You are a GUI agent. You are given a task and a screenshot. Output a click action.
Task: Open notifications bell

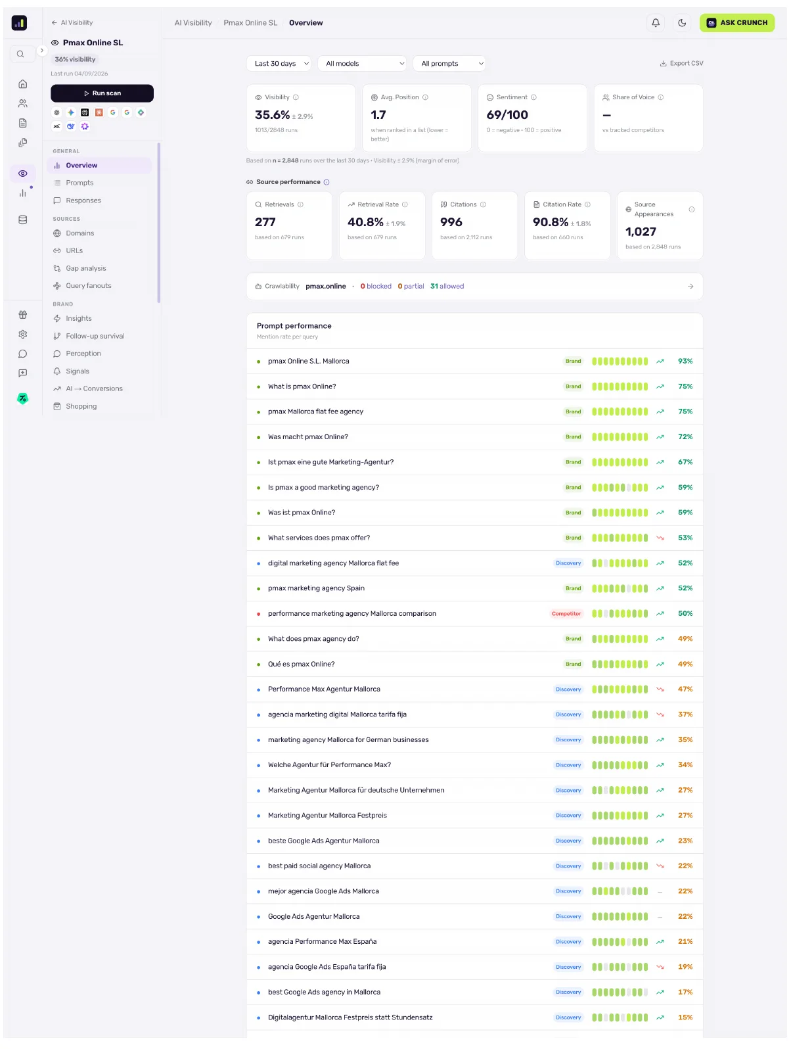pos(656,23)
